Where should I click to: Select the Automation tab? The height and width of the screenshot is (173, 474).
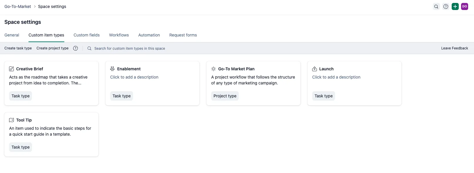click(149, 35)
